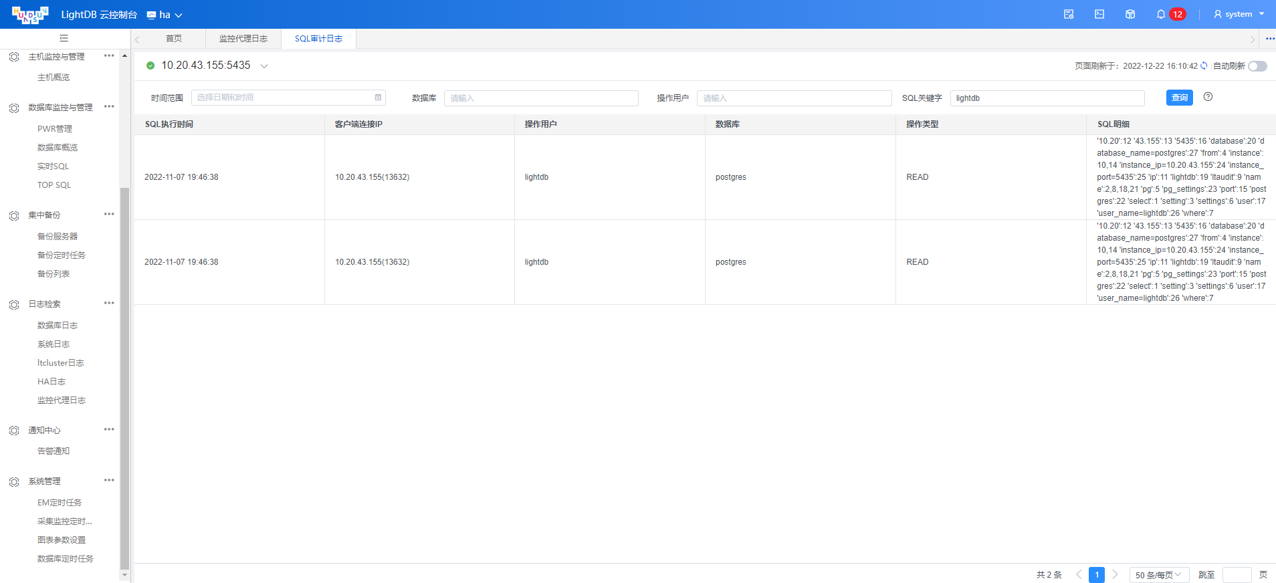Open 数据库定时任务 menu item
Viewport: 1276px width, 583px height.
click(x=66, y=559)
